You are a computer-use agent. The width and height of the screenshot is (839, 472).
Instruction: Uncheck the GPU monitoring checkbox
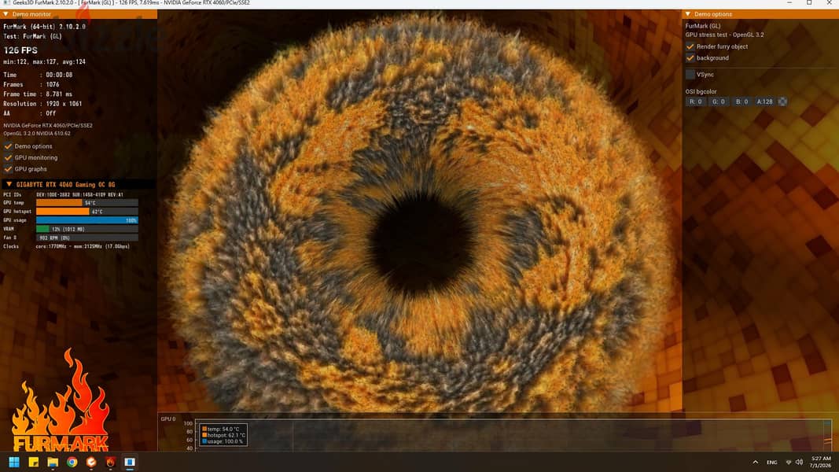(8, 157)
